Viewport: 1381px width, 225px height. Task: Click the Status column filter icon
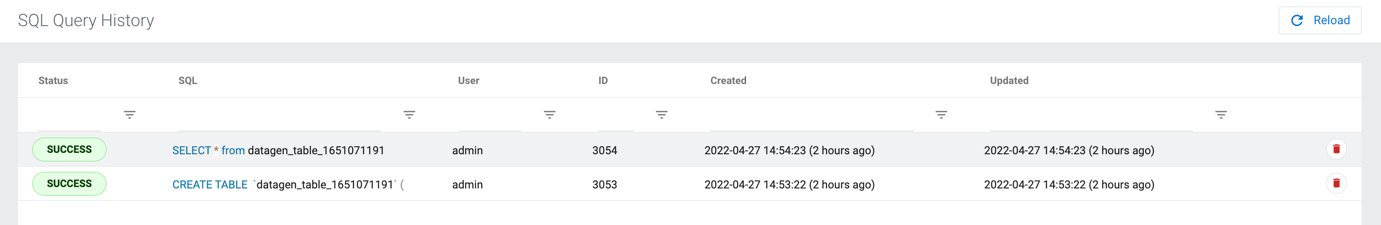click(130, 115)
